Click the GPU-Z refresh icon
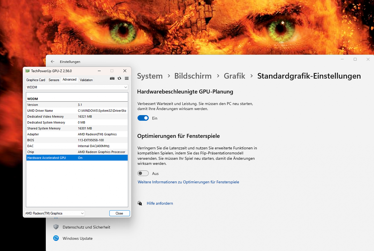The height and width of the screenshot is (251, 374). (119, 79)
